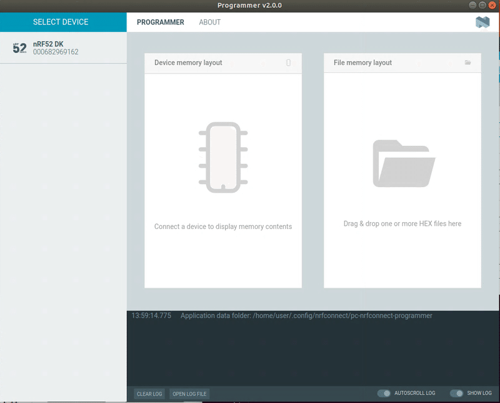Switch to the PROGRAMMER tab
500x403 pixels.
click(161, 22)
